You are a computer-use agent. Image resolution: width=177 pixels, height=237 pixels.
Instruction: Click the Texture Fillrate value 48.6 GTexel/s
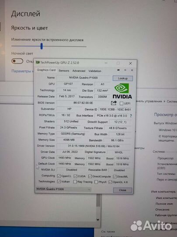tap(118, 128)
